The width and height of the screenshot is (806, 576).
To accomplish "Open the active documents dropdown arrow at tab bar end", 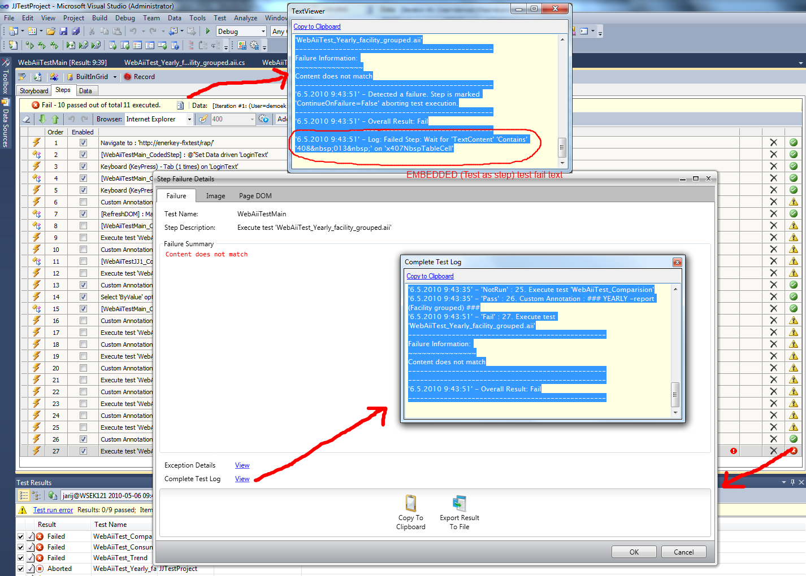I will 800,63.
